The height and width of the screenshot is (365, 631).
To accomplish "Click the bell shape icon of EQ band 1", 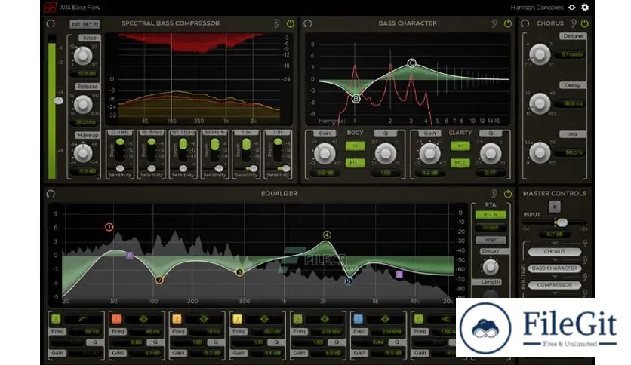I will [x=143, y=319].
